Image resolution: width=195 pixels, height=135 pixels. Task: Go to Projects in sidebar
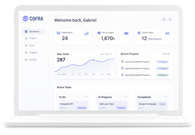pos(33,38)
